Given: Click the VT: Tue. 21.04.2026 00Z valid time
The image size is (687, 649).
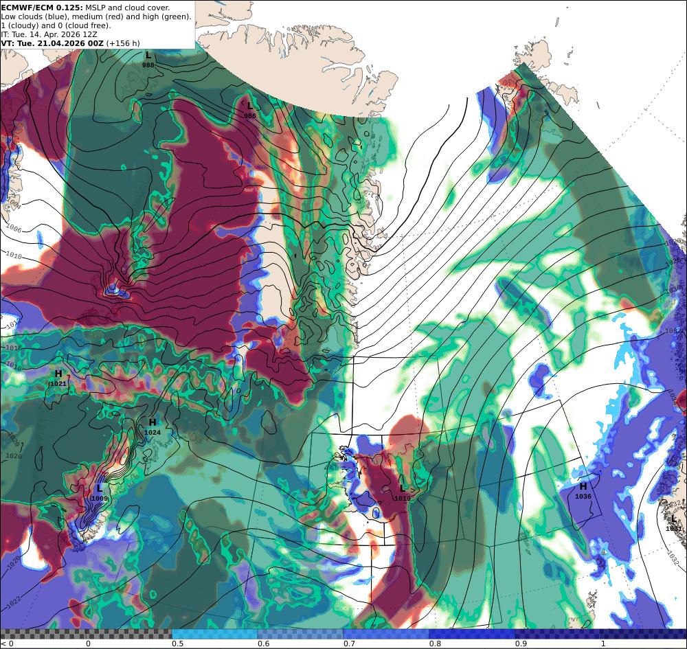Looking at the screenshot, I should tap(71, 43).
